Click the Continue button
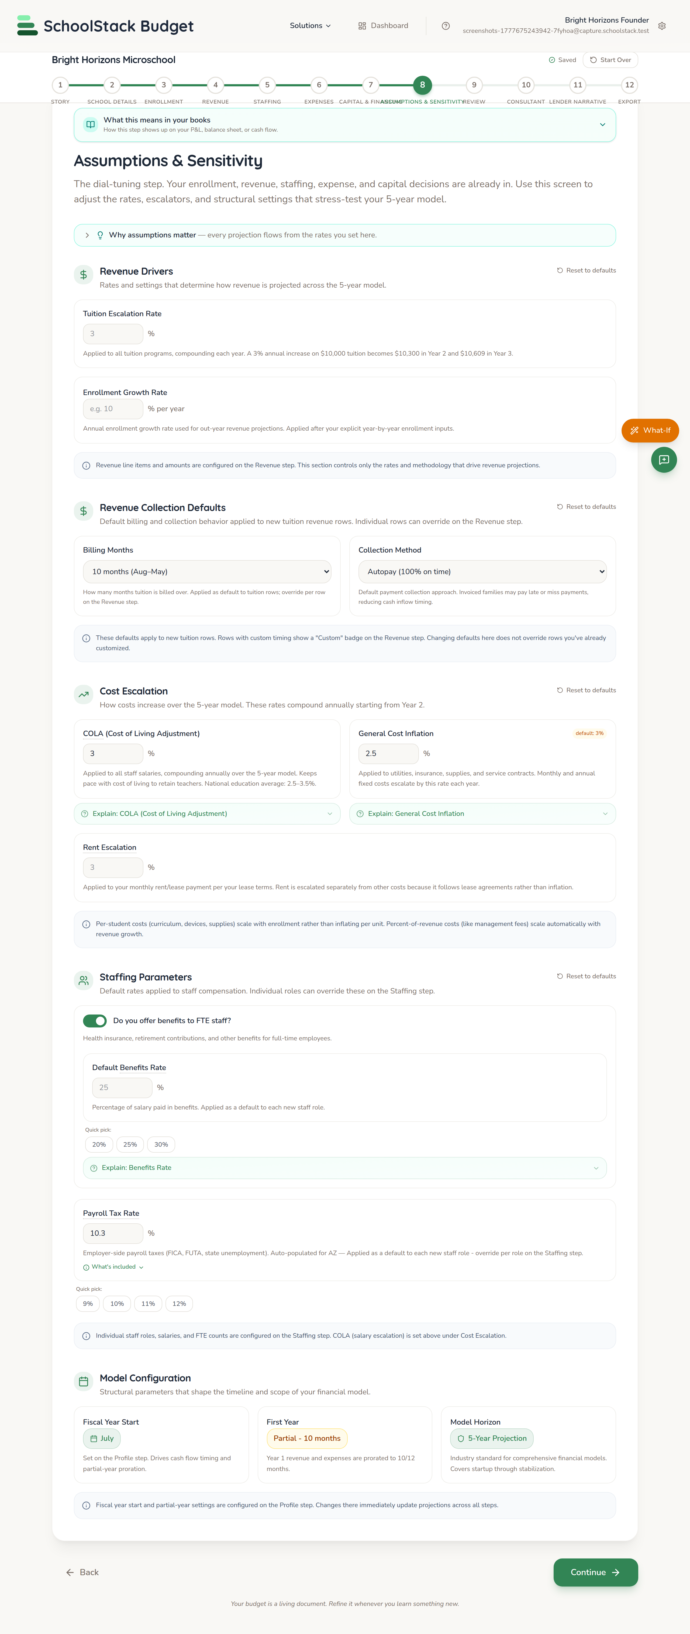Screen dimensions: 690x1634 coord(596,1572)
